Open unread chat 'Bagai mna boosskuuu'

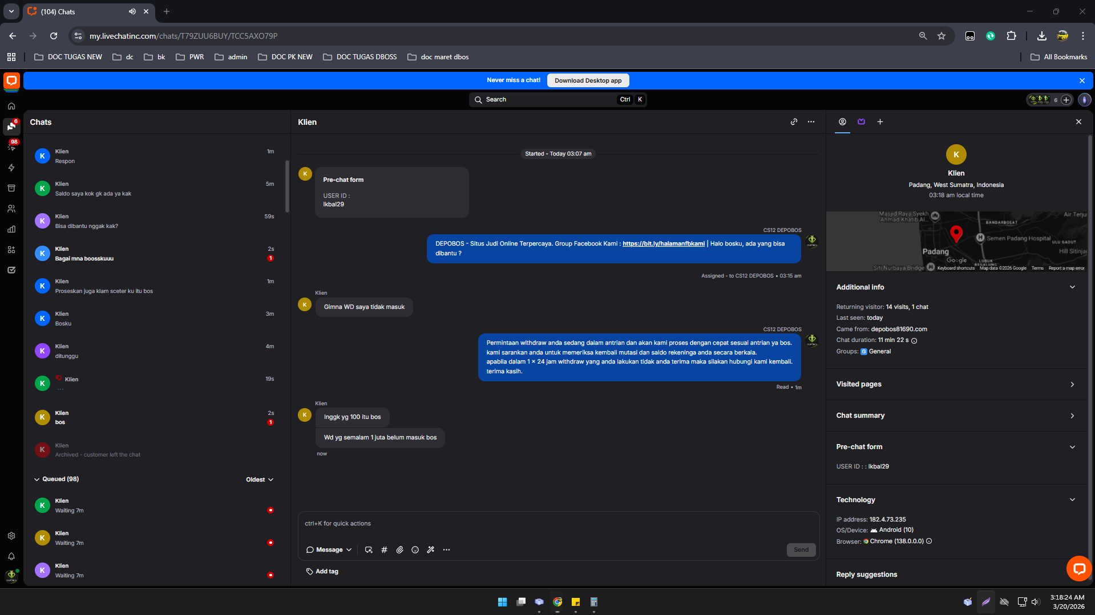154,254
